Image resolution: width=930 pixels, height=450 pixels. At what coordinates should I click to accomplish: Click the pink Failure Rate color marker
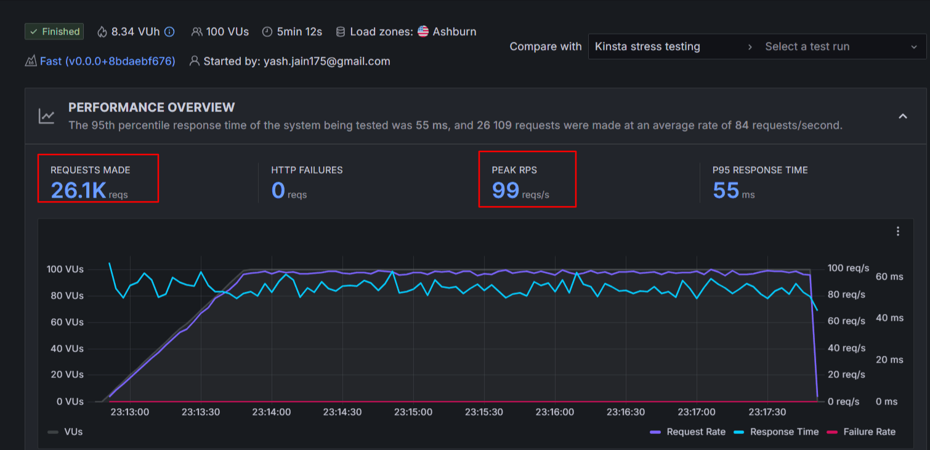pyautogui.click(x=831, y=432)
